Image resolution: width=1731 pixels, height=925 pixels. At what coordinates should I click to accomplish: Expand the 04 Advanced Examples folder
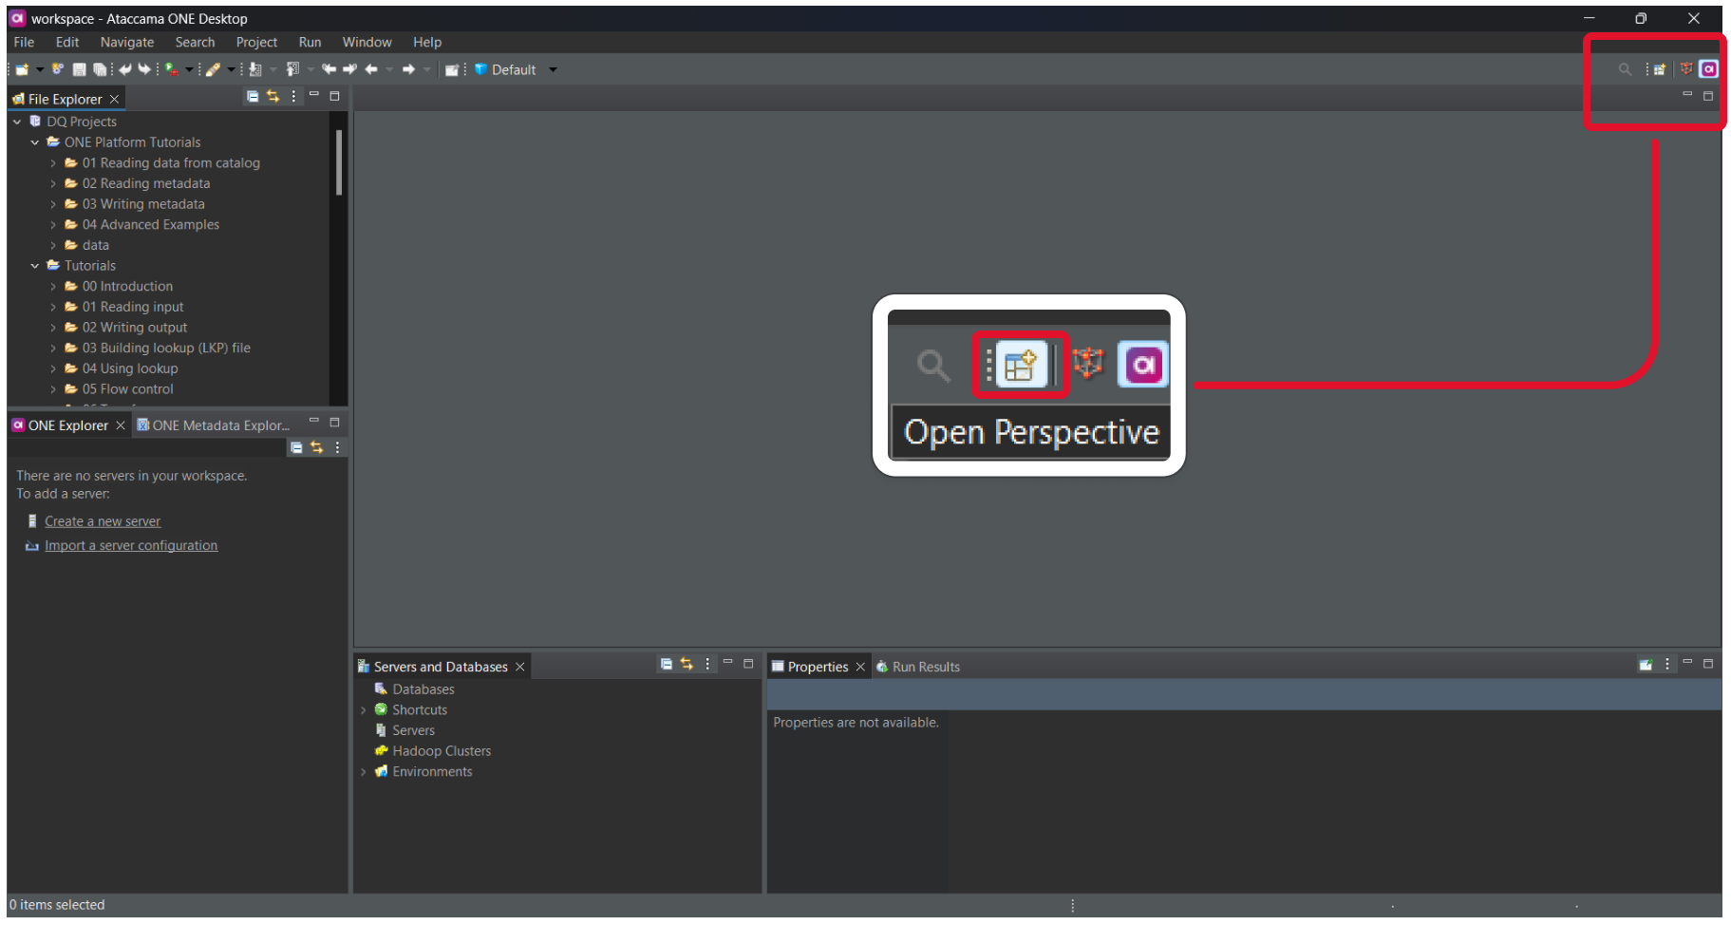(53, 224)
